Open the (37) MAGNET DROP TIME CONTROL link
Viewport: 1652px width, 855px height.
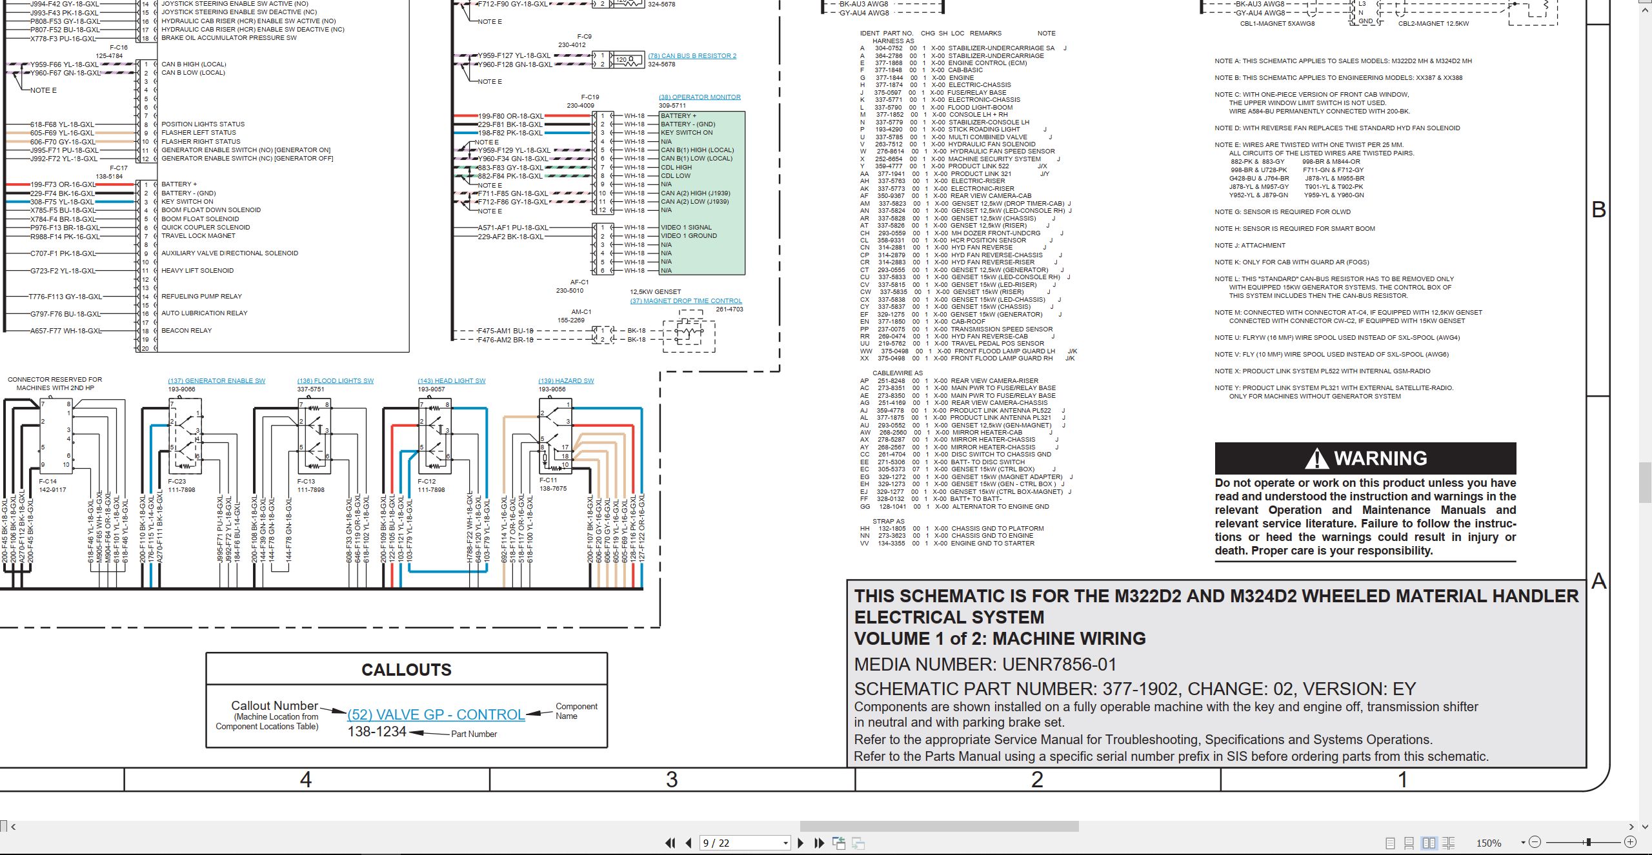pos(686,300)
